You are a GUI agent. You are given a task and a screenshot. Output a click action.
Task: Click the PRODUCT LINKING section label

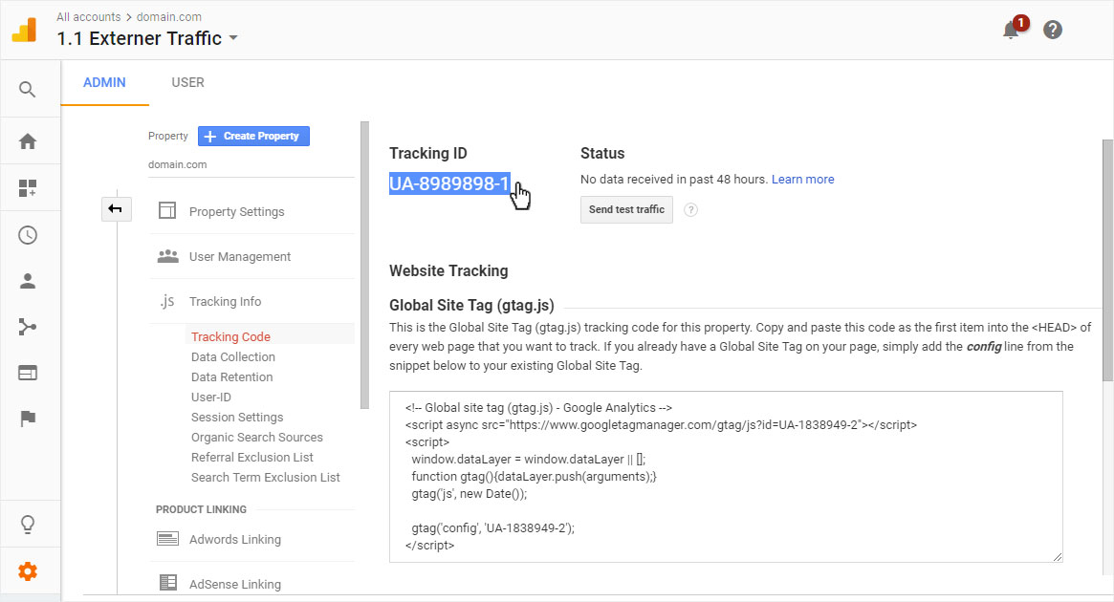pos(201,509)
